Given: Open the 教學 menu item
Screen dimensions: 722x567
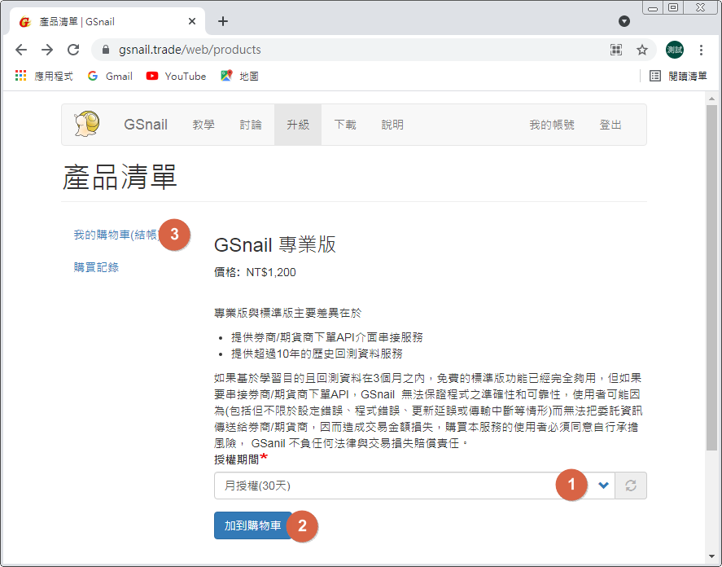Looking at the screenshot, I should (203, 125).
